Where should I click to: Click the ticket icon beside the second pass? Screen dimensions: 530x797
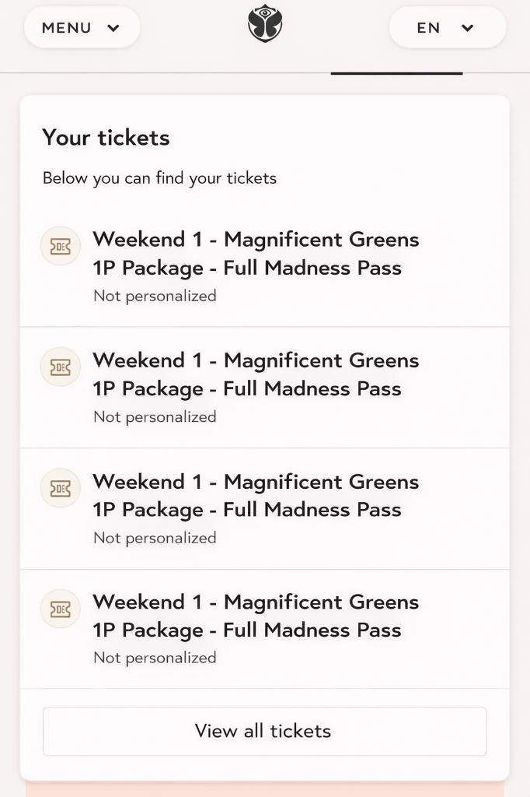tap(60, 367)
